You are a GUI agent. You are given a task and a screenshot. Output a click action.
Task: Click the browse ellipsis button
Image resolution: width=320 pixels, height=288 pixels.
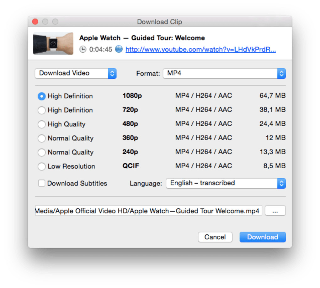[x=275, y=211]
